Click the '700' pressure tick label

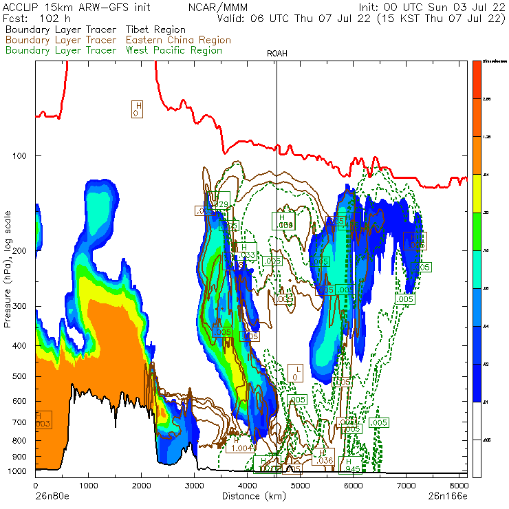coord(19,422)
